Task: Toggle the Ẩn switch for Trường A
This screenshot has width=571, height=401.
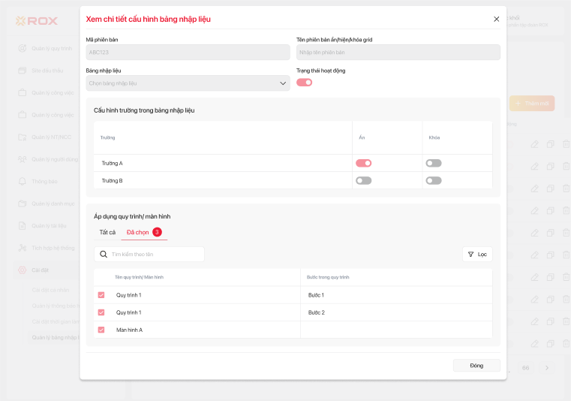Action: 363,163
